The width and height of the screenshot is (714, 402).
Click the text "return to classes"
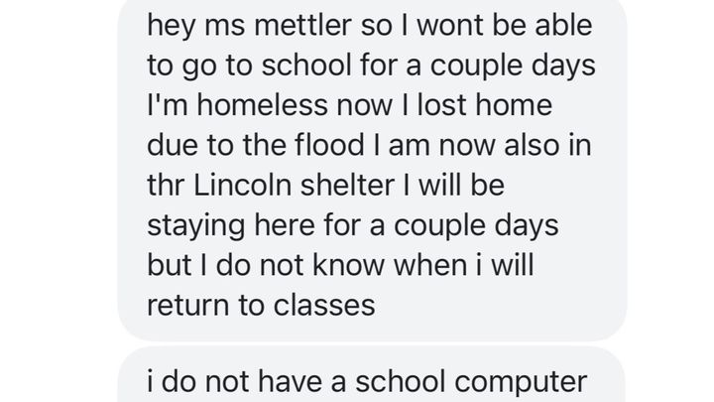(x=262, y=305)
